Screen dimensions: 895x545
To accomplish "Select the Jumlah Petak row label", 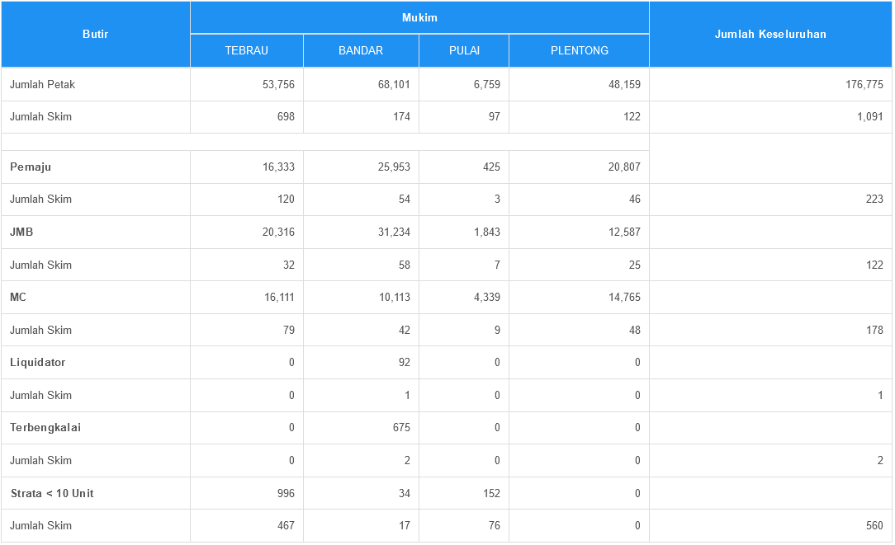I will click(x=43, y=84).
